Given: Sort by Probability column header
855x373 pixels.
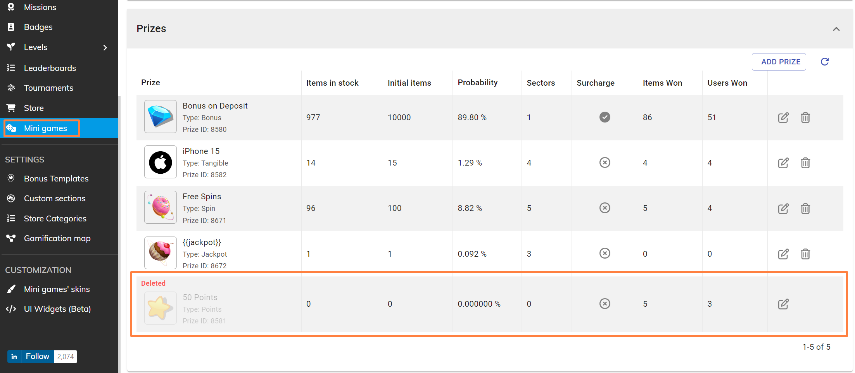Looking at the screenshot, I should [477, 83].
